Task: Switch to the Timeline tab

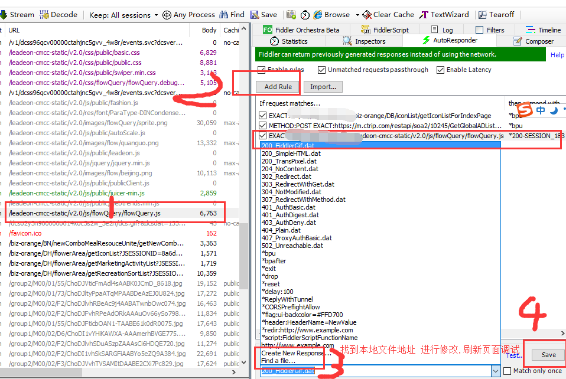Action: (544, 30)
